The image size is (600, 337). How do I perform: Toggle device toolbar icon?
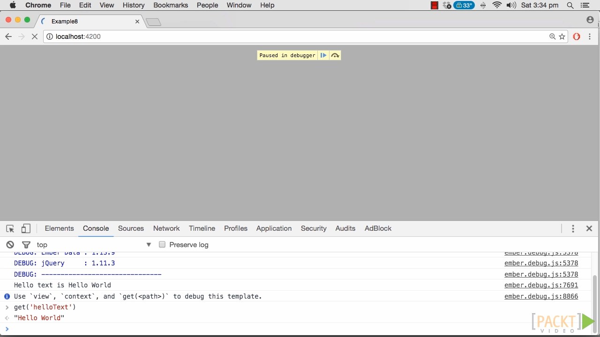pyautogui.click(x=26, y=228)
